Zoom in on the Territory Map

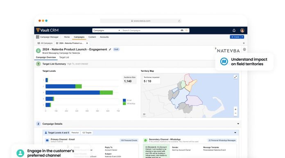click(x=235, y=109)
